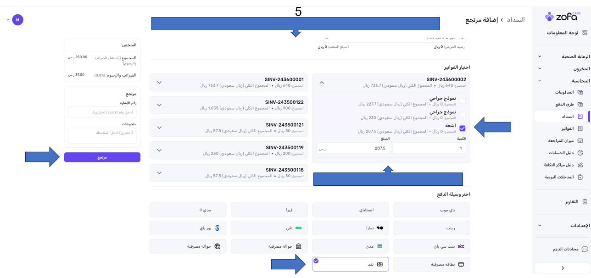The image size is (591, 278).
Task: Expand invoice SINV-243500122
Action: pos(159,105)
